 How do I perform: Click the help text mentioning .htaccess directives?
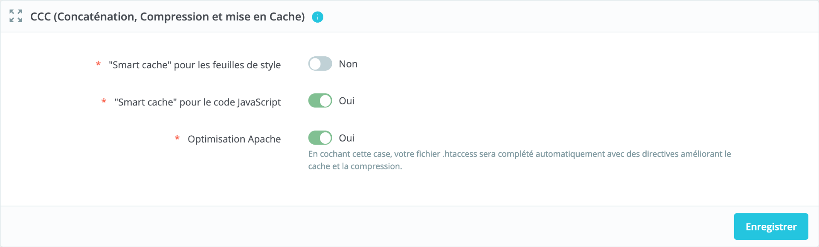click(x=520, y=160)
